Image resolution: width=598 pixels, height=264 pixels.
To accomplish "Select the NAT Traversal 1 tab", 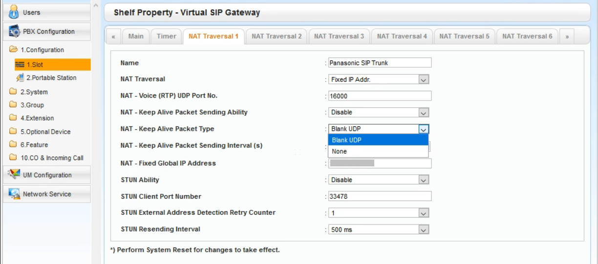I will coord(214,36).
